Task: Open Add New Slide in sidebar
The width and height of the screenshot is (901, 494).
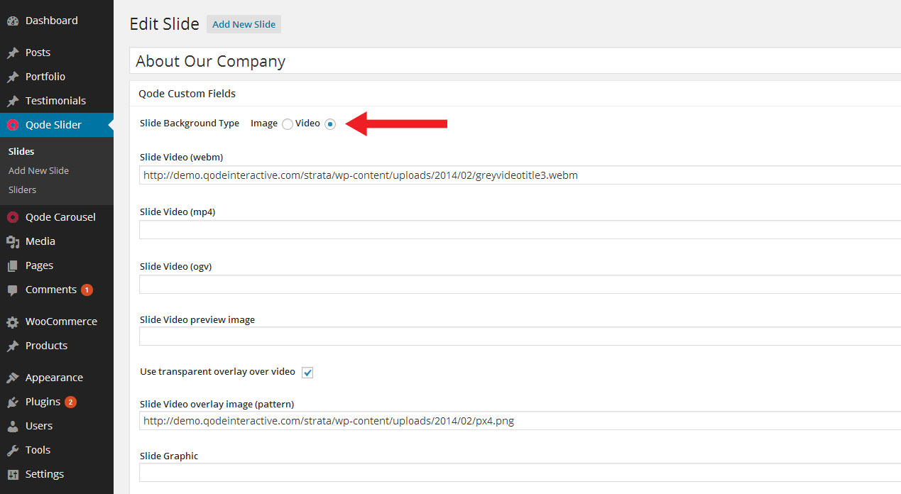Action: point(38,171)
